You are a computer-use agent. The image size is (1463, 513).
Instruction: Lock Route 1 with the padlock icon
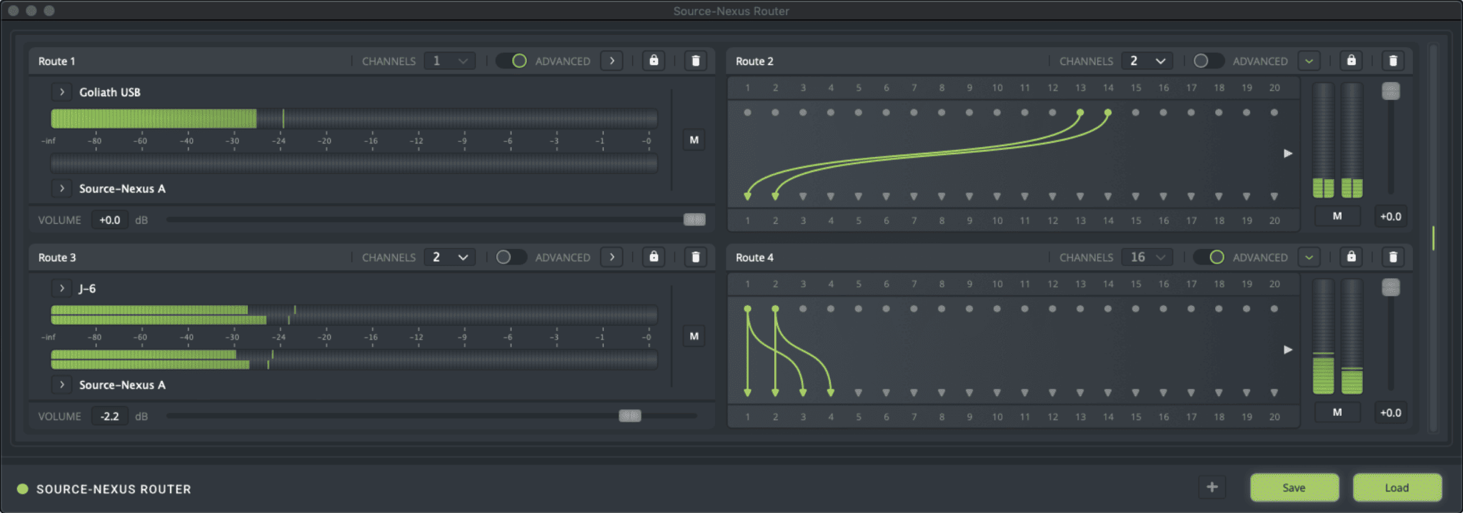(654, 61)
